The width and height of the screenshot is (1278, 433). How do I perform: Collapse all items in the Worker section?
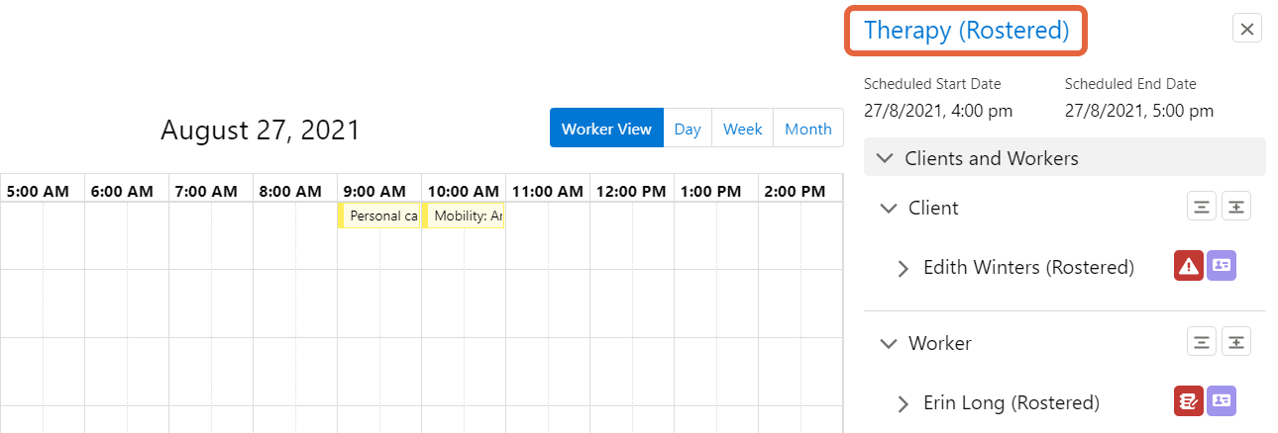click(1202, 342)
